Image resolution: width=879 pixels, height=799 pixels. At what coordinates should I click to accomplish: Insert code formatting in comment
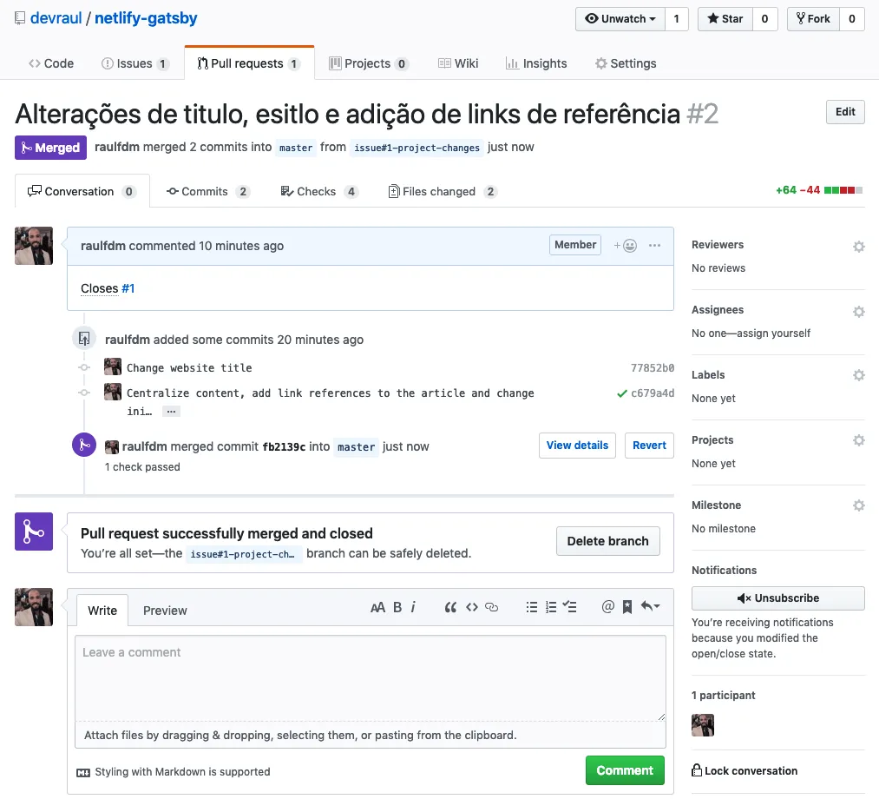[x=472, y=607]
